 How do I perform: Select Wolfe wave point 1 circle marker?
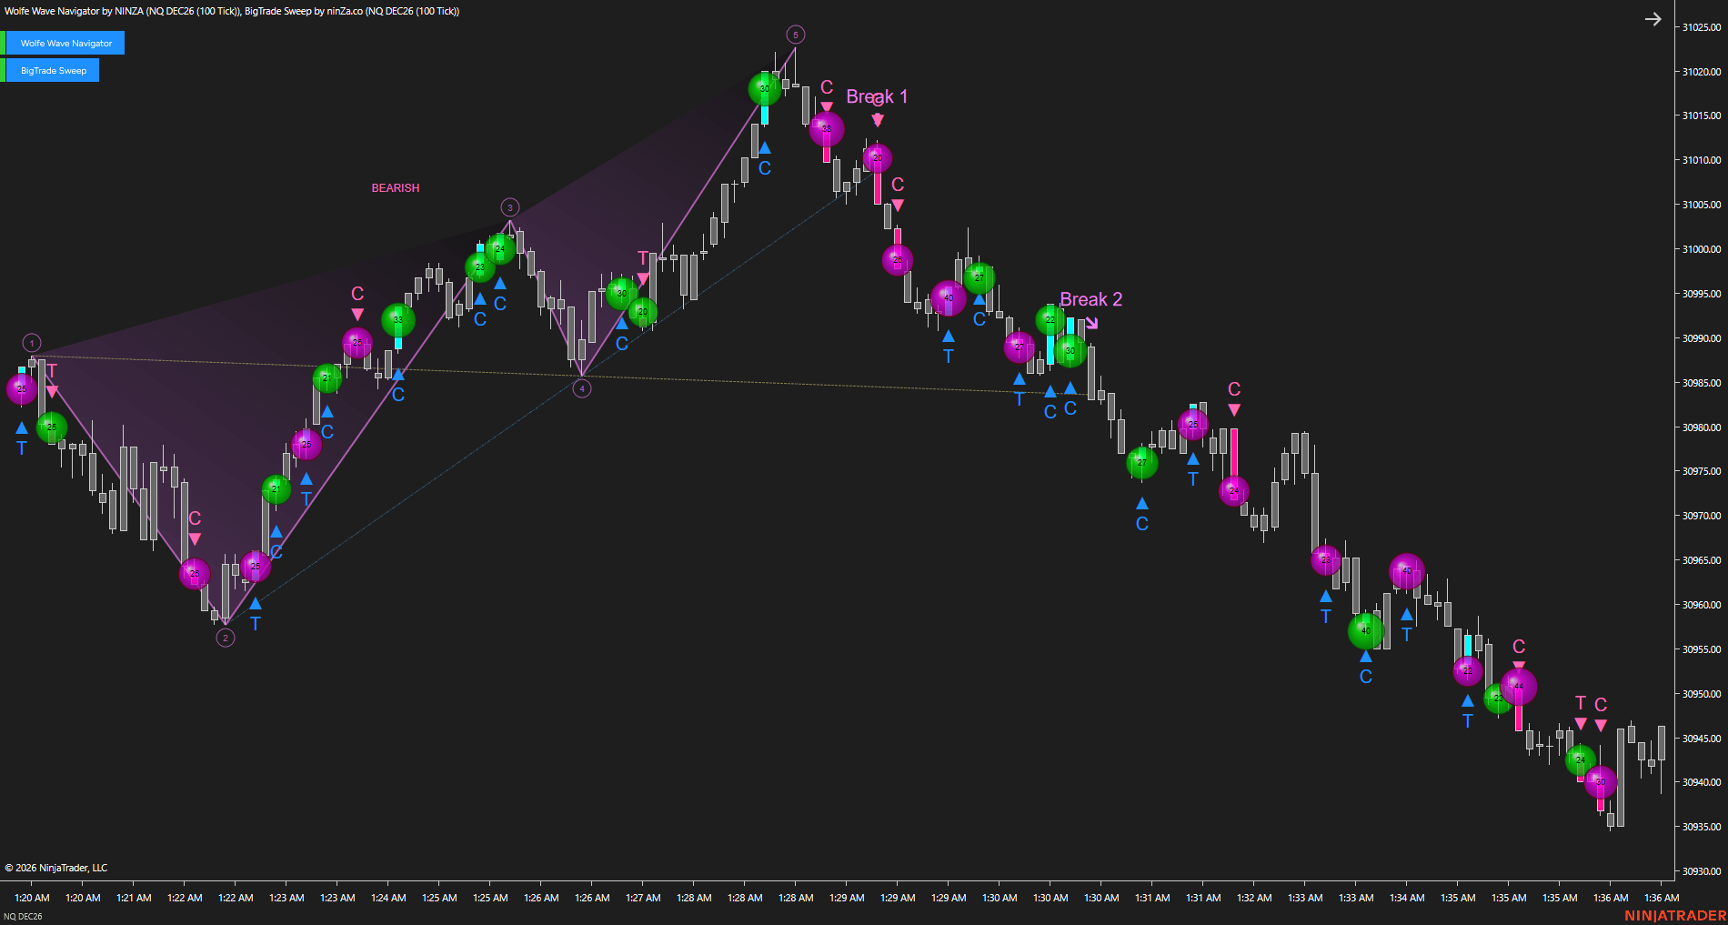[x=32, y=343]
